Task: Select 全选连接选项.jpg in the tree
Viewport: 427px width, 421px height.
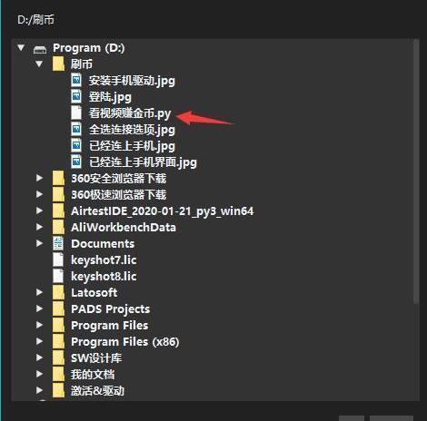Action: click(132, 130)
